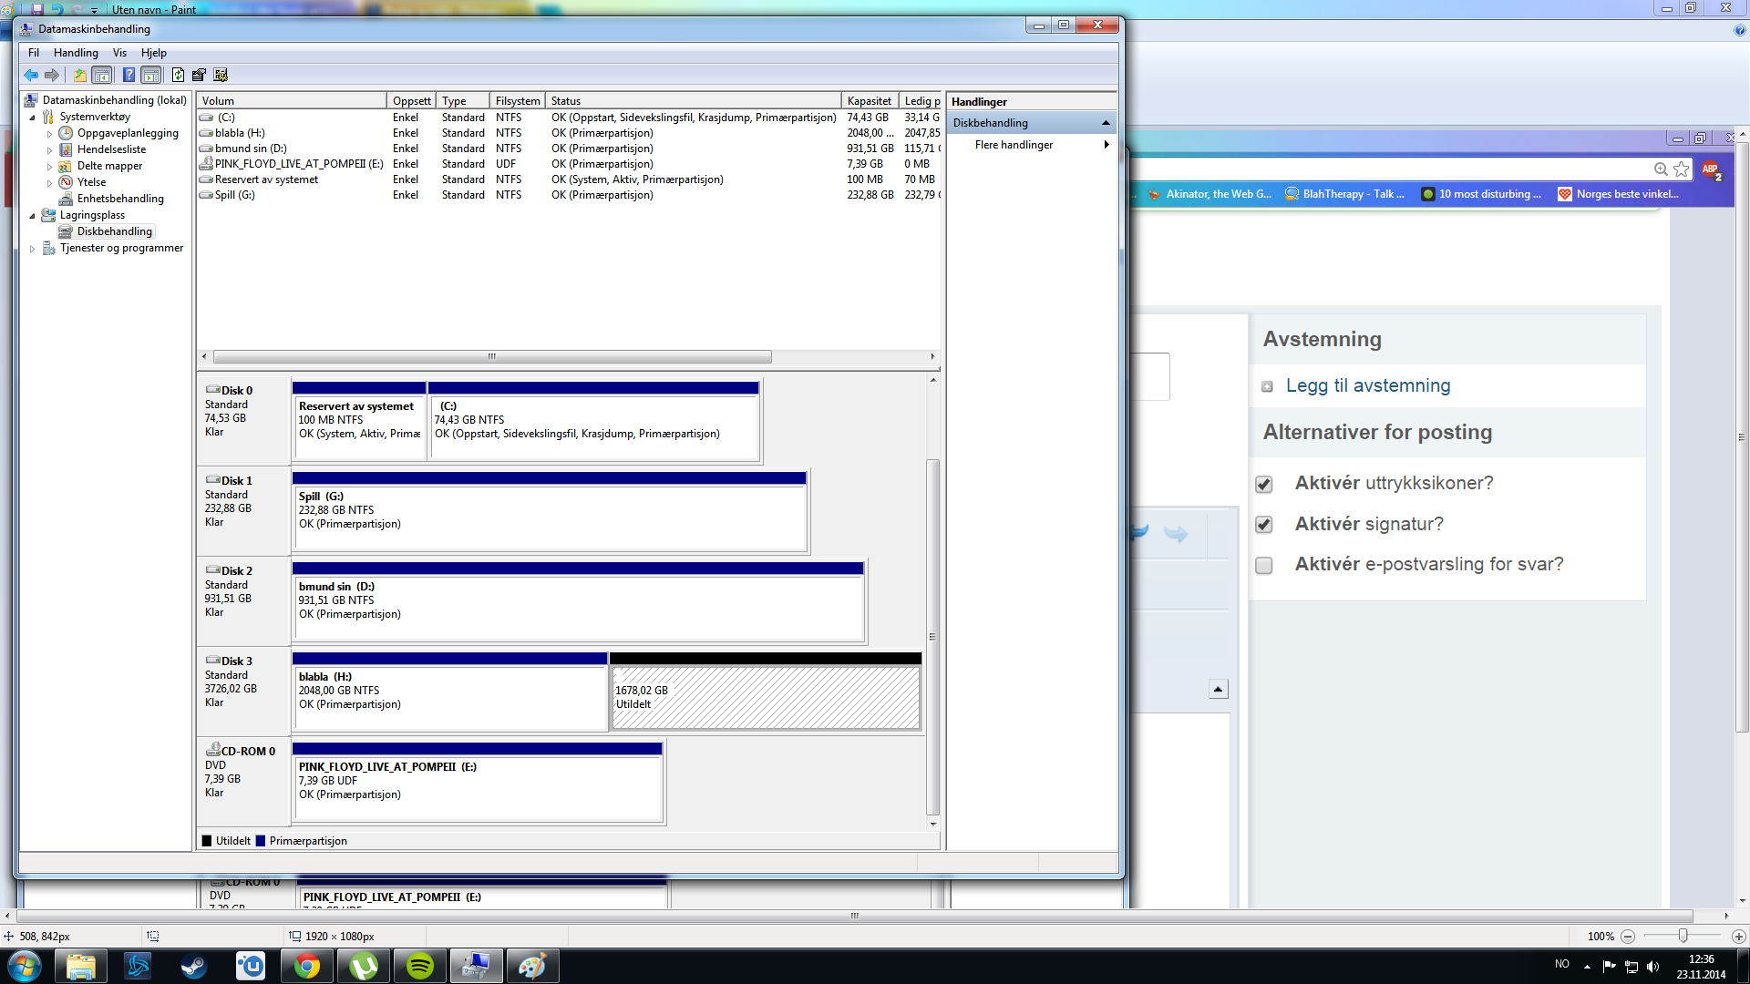Open the Vis menu
The width and height of the screenshot is (1750, 984).
coord(119,53)
